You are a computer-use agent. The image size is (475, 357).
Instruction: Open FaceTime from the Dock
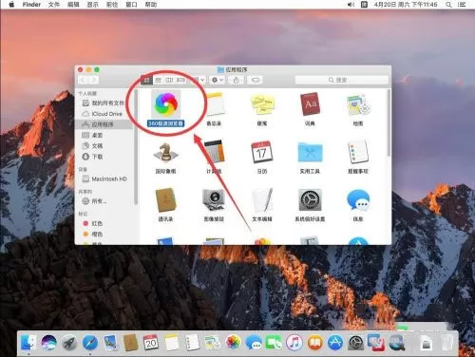(274, 342)
